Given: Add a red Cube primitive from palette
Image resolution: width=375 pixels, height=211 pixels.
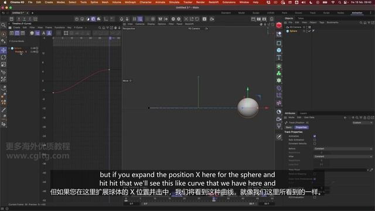Looking at the screenshot, I should click(x=279, y=25).
